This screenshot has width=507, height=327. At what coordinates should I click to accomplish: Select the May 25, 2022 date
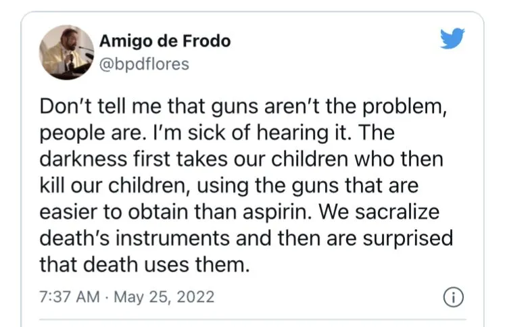coord(168,297)
